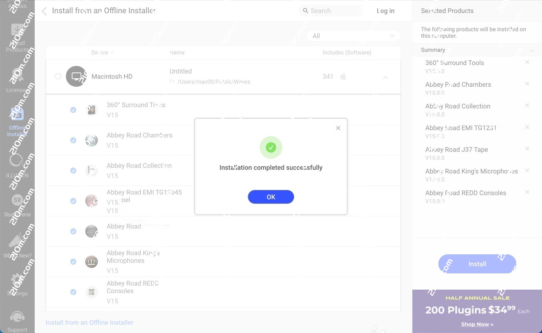Open the All filter dropdown
This screenshot has height=333, width=542.
[353, 36]
